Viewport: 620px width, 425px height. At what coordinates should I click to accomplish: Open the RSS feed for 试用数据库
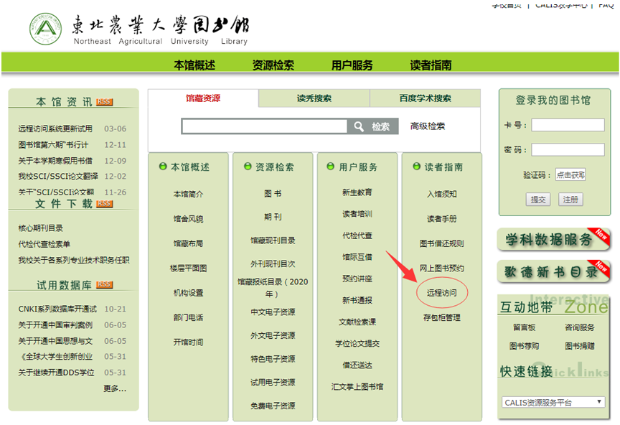104,285
